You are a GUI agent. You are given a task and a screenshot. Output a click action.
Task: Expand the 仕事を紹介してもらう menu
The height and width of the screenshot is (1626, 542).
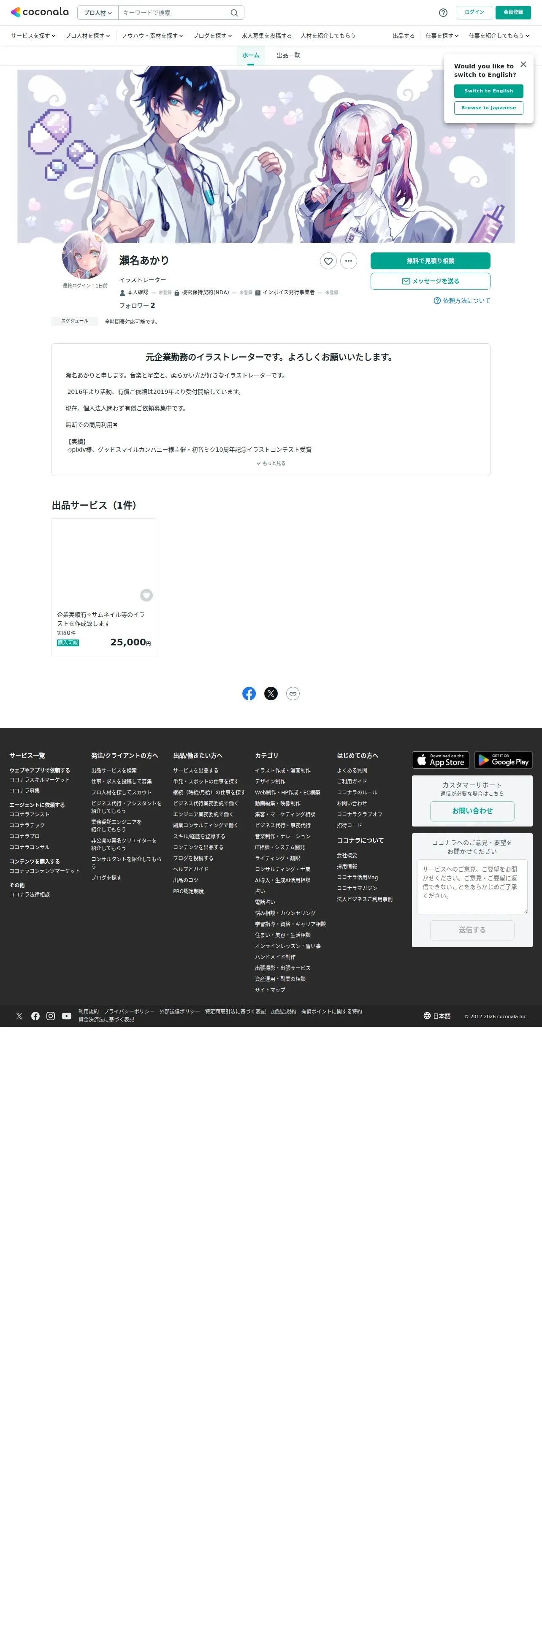tap(499, 36)
